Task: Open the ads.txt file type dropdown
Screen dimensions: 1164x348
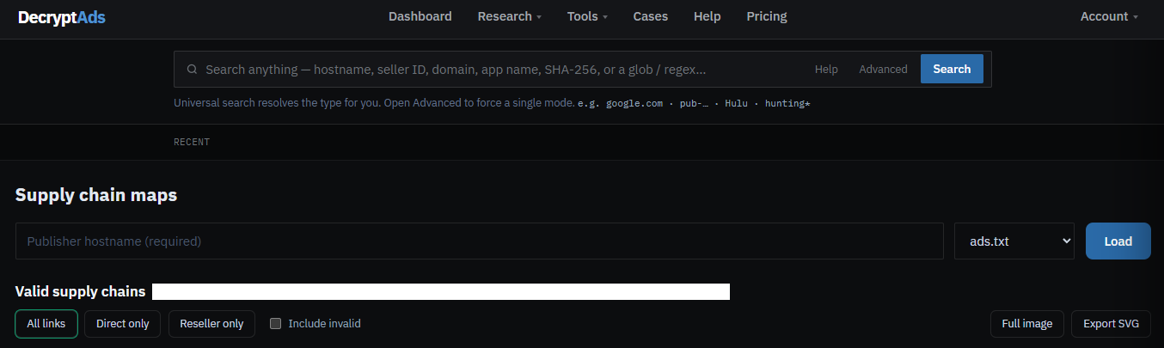Action: click(x=1014, y=241)
